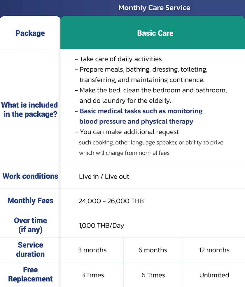This screenshot has height=287, width=245.
Task: Click 'Take care of daily activities' line
Action: (120, 59)
